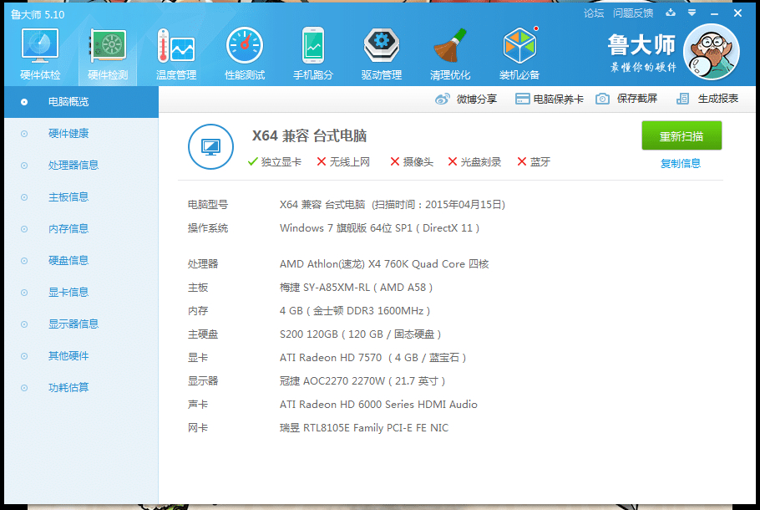Screen dimensions: 760x510
Task: Click the red X beside 无线上网
Action: pyautogui.click(x=322, y=161)
